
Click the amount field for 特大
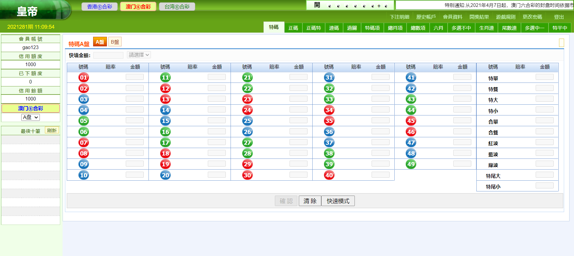[545, 99]
